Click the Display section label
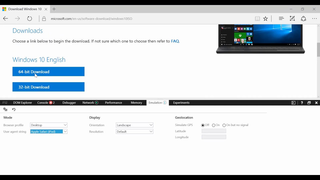 tap(95, 117)
